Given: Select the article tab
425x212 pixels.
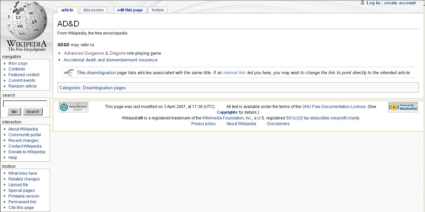Looking at the screenshot, I should coord(67,10).
